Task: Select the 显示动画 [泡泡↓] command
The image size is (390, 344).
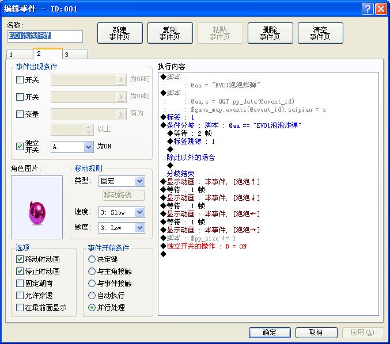Action: pyautogui.click(x=210, y=198)
